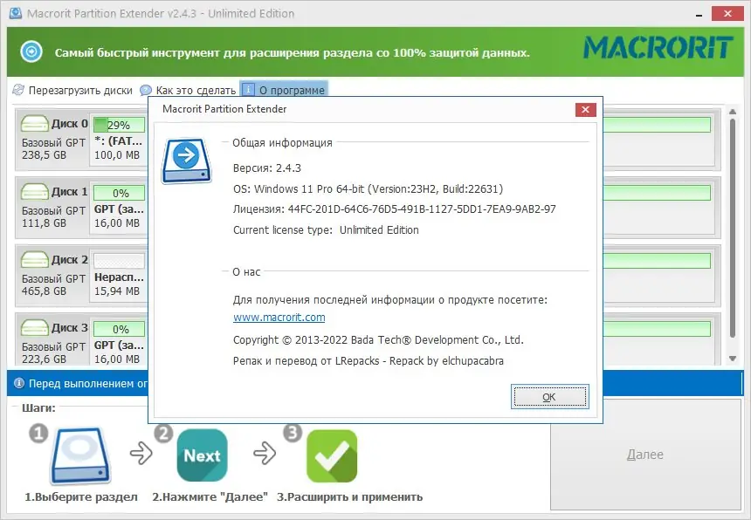Click the speech bubble help icon

point(146,90)
